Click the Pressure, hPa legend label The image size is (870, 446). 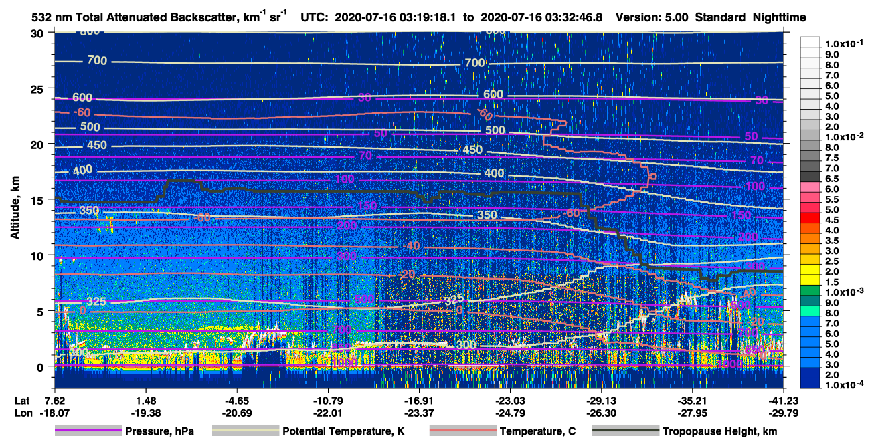click(159, 432)
